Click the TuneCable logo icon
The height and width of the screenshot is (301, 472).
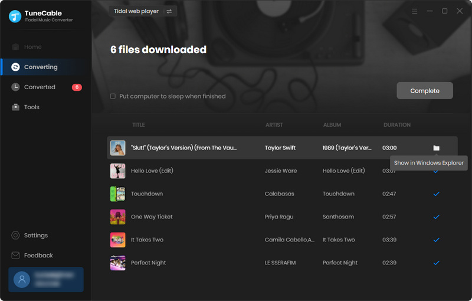[15, 17]
